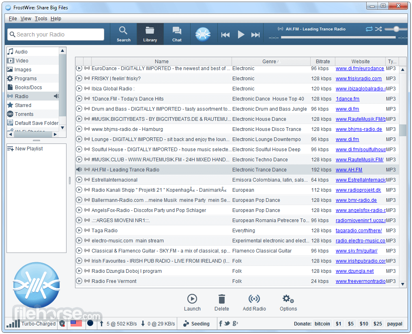
Task: Skip to next track
Action: point(255,35)
